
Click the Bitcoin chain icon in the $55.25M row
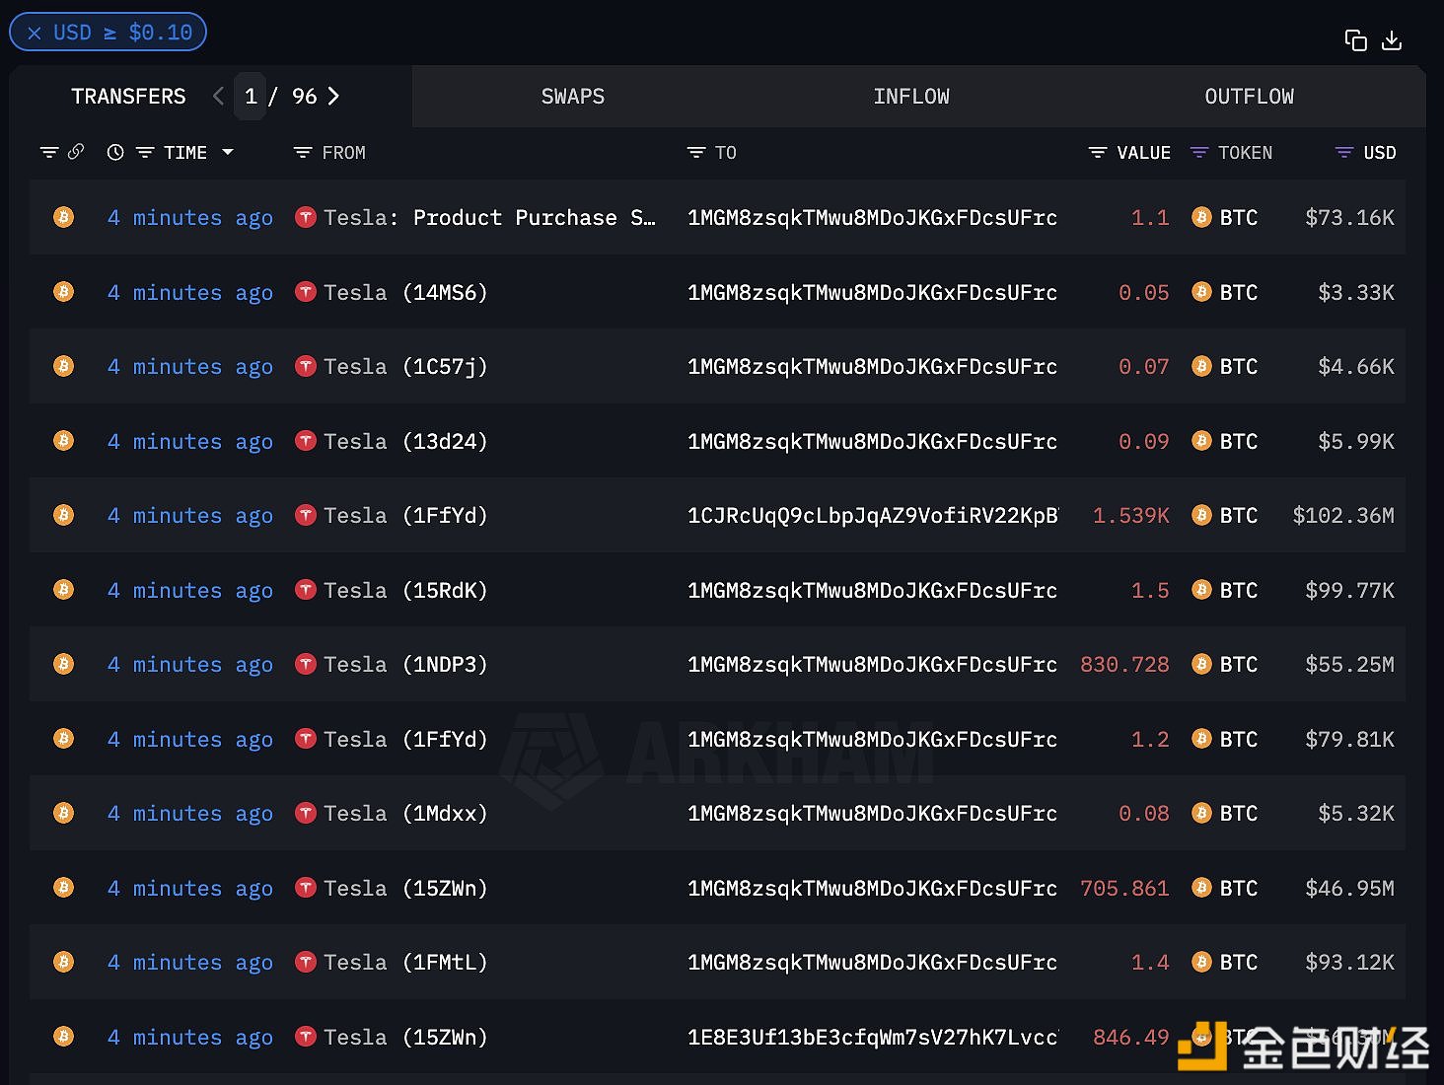pyautogui.click(x=64, y=664)
